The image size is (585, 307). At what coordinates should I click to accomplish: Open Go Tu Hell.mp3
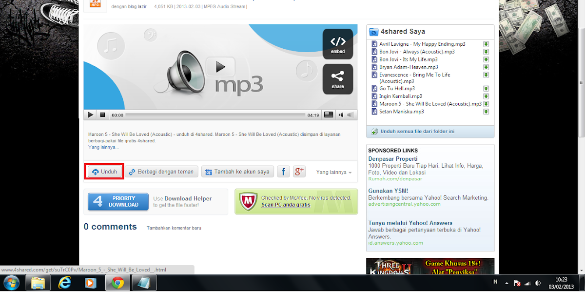click(x=397, y=88)
